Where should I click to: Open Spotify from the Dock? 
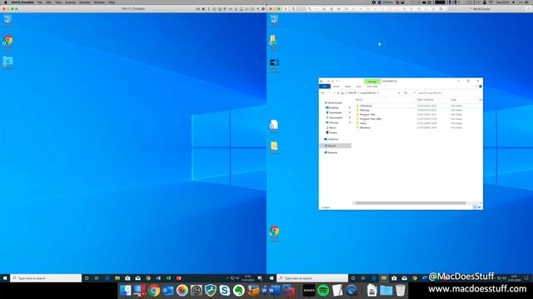pos(323,291)
